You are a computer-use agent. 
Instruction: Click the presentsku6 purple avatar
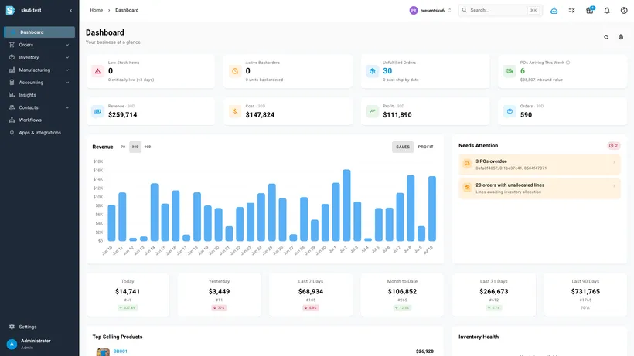point(413,11)
